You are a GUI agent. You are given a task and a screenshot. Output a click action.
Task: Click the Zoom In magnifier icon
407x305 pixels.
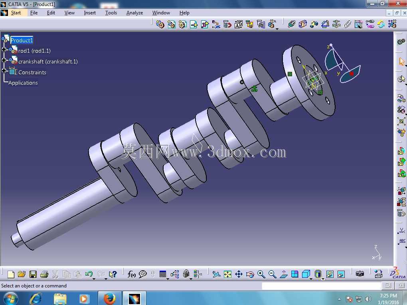(261, 274)
